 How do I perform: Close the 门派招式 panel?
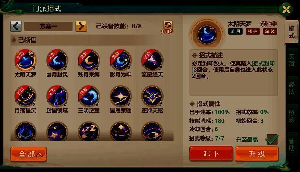tap(286, 9)
